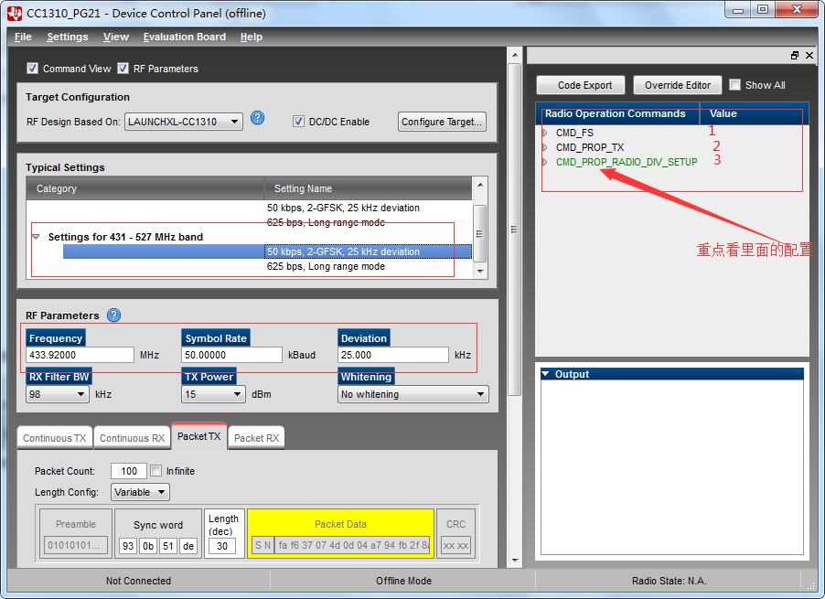
Task: Click the Deviation input field
Action: click(393, 355)
